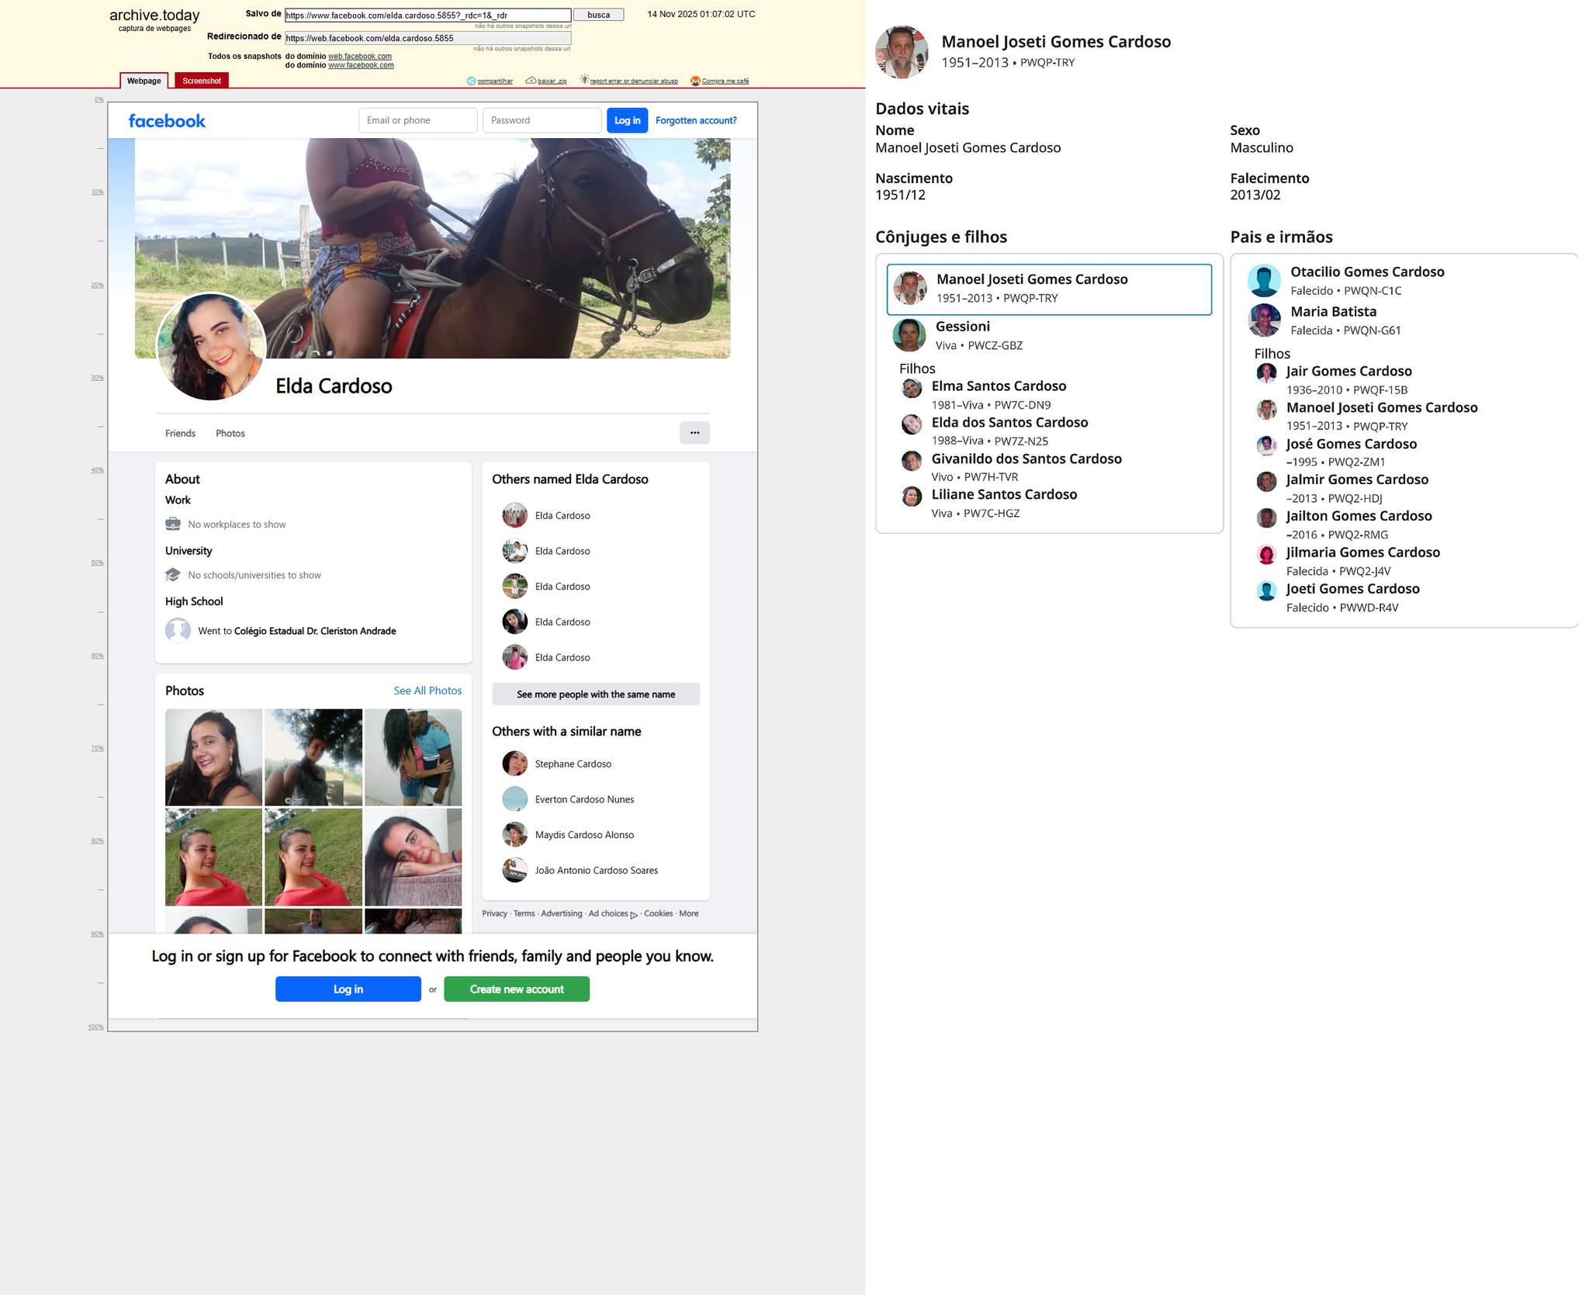Open the Friends profile tab

click(x=180, y=433)
